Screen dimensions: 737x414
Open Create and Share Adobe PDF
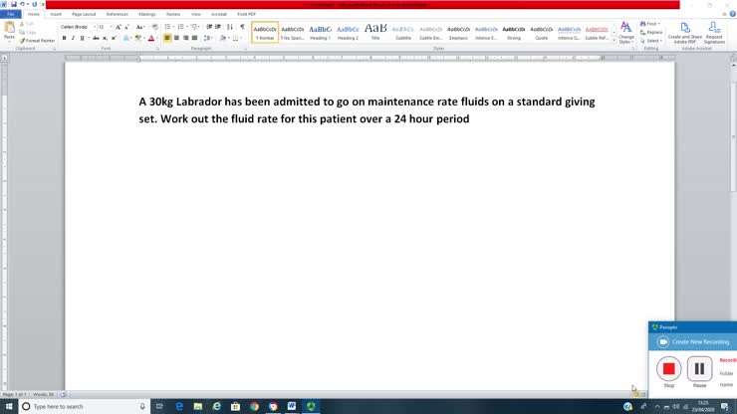tap(685, 32)
